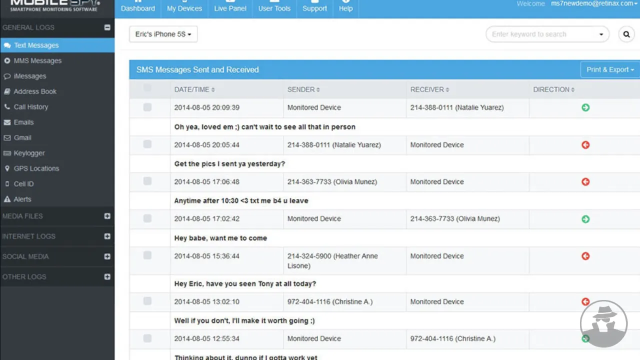
Task: Click green outgoing arrow for 20:09:39 message
Action: (x=585, y=107)
